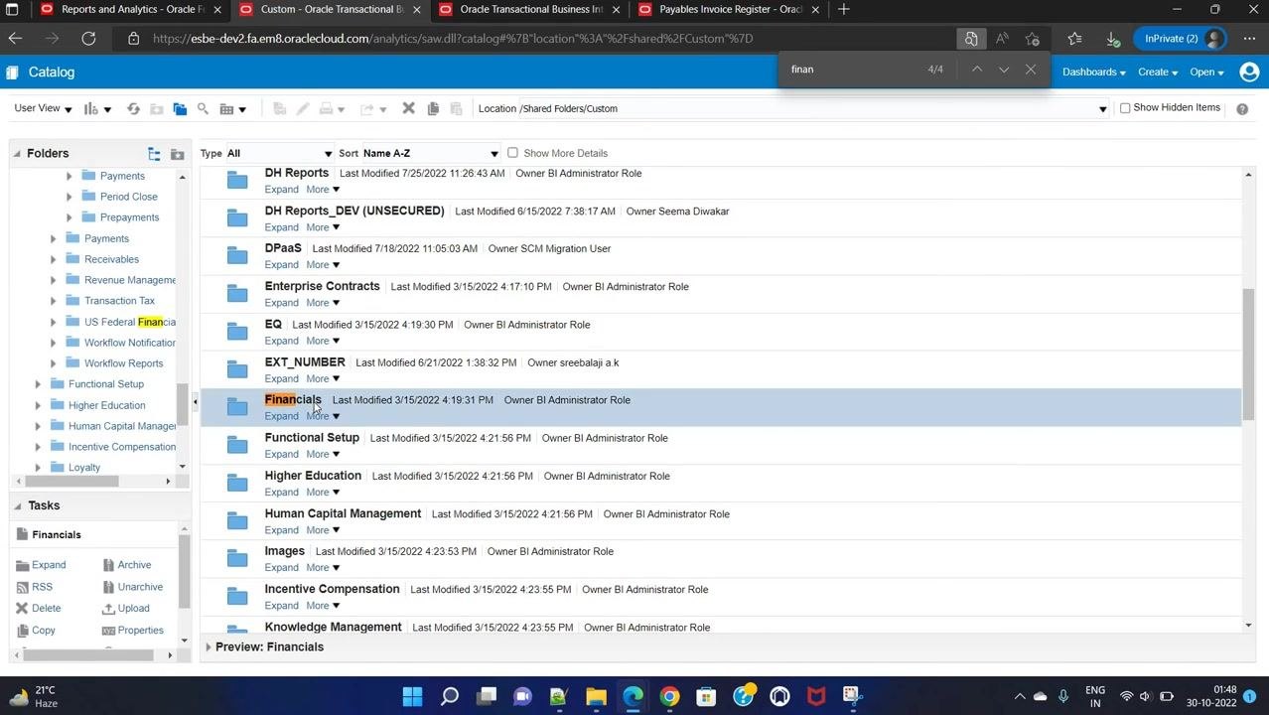Screen dimensions: 1269x715
Task: Open browser Downloads icon
Action: point(1113,39)
